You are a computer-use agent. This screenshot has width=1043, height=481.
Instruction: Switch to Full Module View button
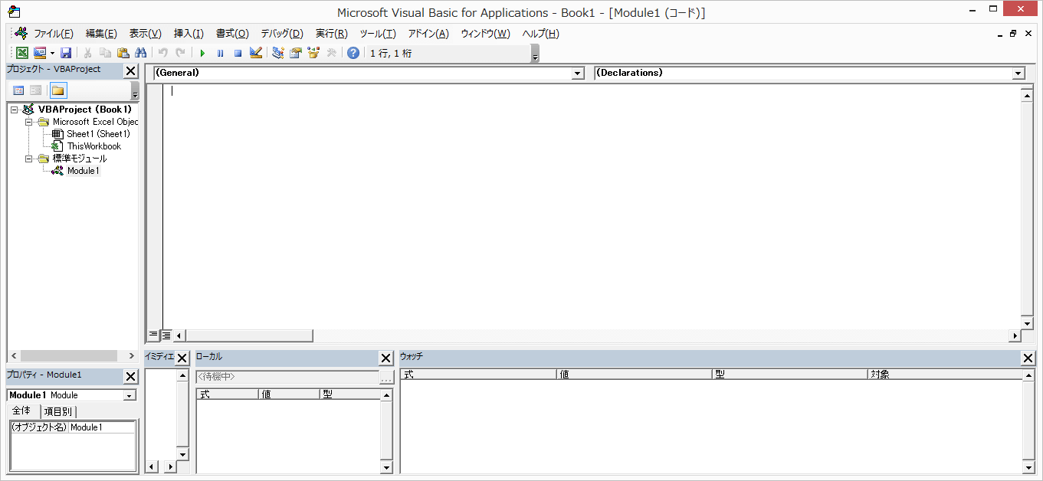[x=166, y=335]
